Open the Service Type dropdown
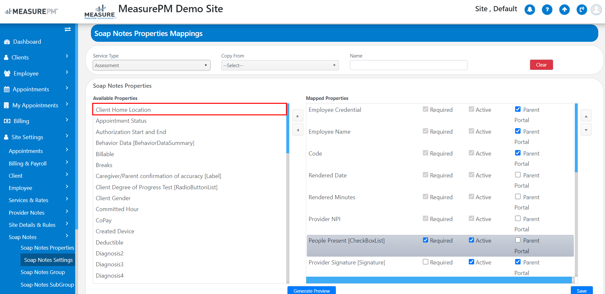Screen dimensions: 605x294 point(152,65)
